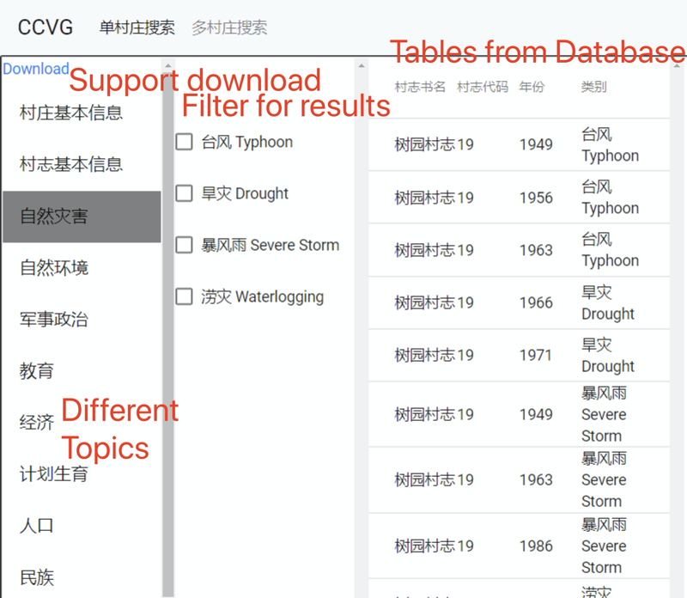The image size is (687, 598).
Task: Click the year 1966 cell
Action: tap(536, 303)
